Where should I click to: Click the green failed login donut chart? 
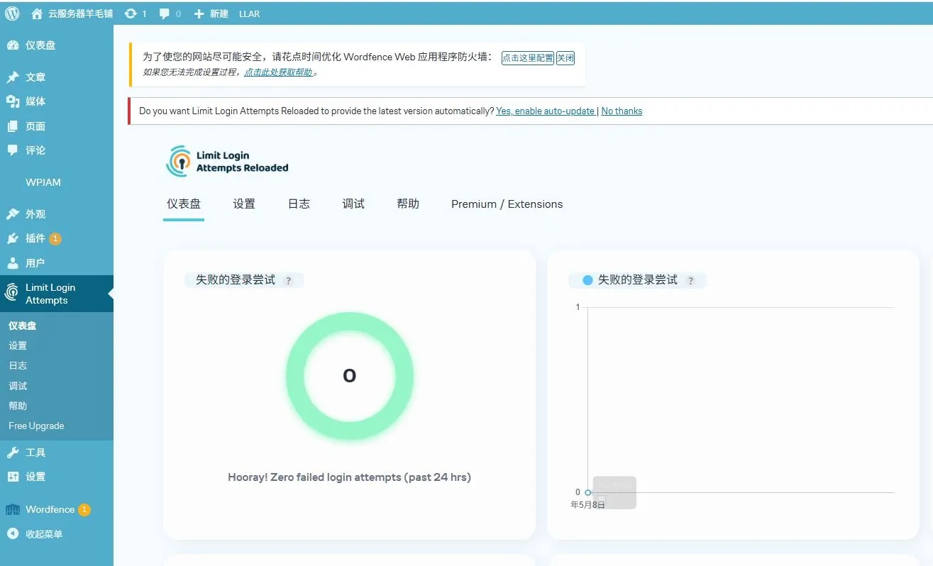tap(350, 376)
